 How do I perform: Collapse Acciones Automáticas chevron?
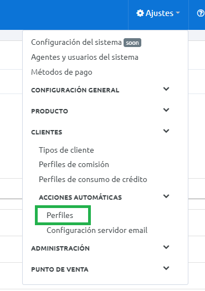point(166,196)
